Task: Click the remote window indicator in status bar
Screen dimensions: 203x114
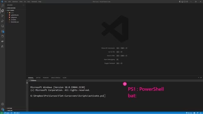Action: click(x=2, y=113)
